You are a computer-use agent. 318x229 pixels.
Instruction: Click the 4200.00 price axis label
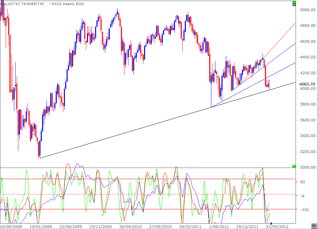[x=308, y=73]
